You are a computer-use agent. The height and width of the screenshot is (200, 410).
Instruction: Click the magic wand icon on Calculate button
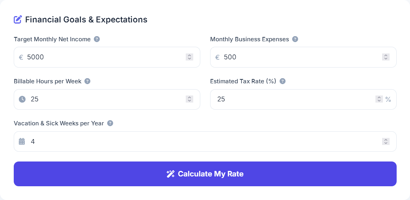click(x=170, y=174)
